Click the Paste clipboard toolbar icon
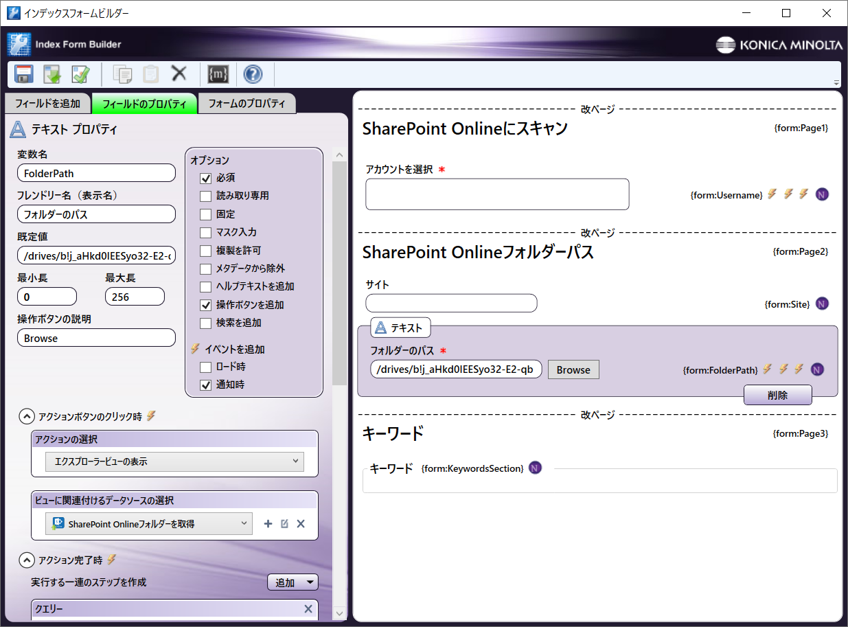The height and width of the screenshot is (627, 848). (150, 74)
